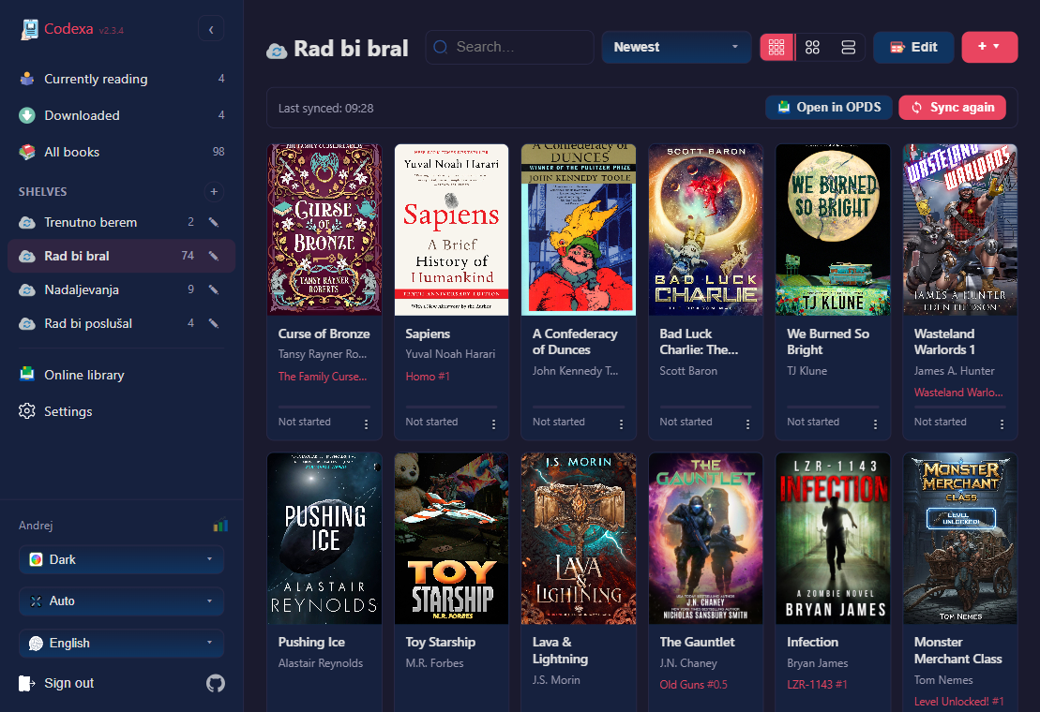
Task: Open Online library
Action: (x=121, y=375)
